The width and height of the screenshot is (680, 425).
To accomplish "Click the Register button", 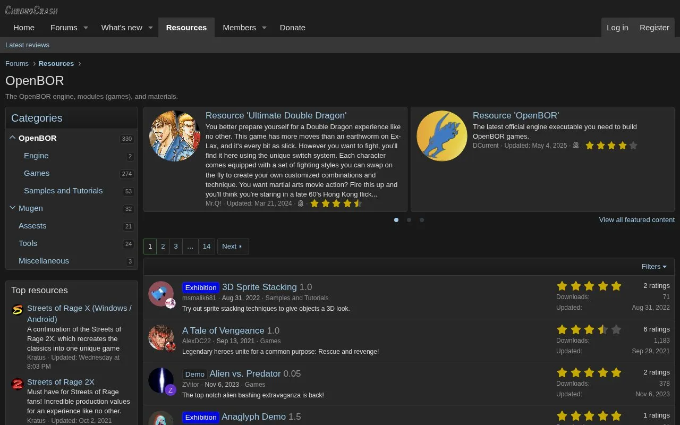I will (x=654, y=28).
